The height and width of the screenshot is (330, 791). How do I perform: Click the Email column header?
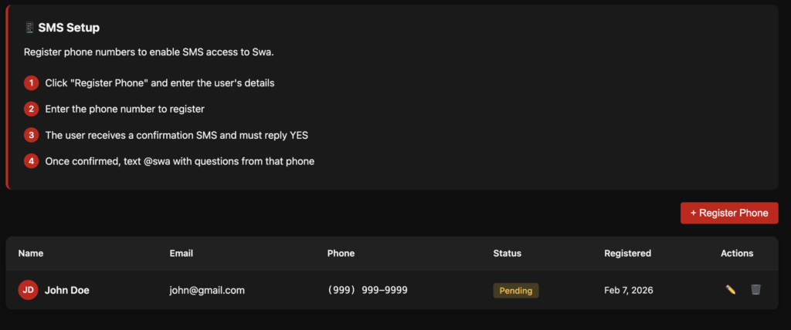click(181, 253)
